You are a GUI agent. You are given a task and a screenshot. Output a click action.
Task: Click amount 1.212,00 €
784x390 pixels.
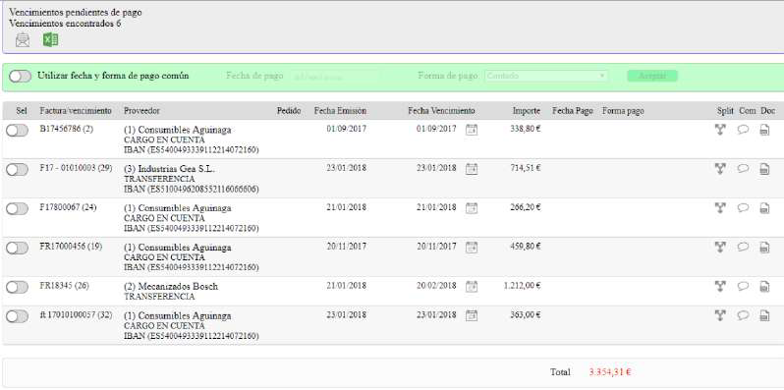click(523, 286)
